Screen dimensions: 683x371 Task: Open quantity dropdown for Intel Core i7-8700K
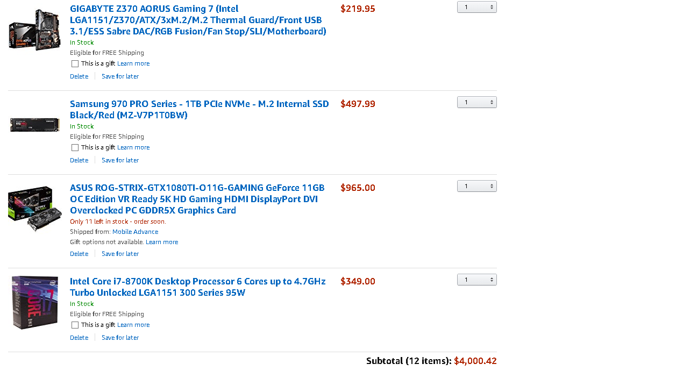click(476, 280)
